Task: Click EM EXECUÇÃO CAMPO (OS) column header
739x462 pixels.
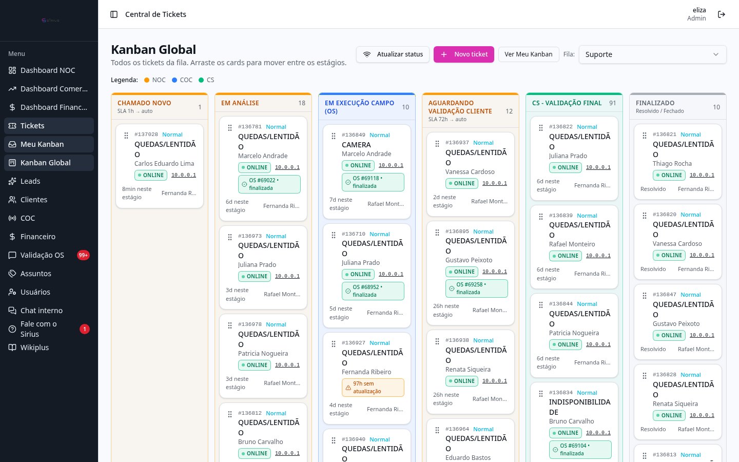Action: coord(367,107)
